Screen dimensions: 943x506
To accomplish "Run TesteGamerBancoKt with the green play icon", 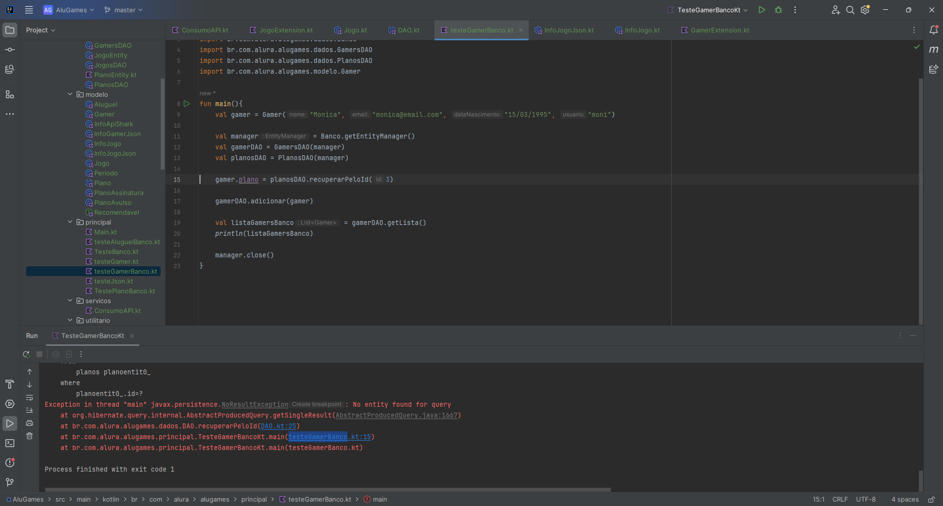I will pos(762,10).
